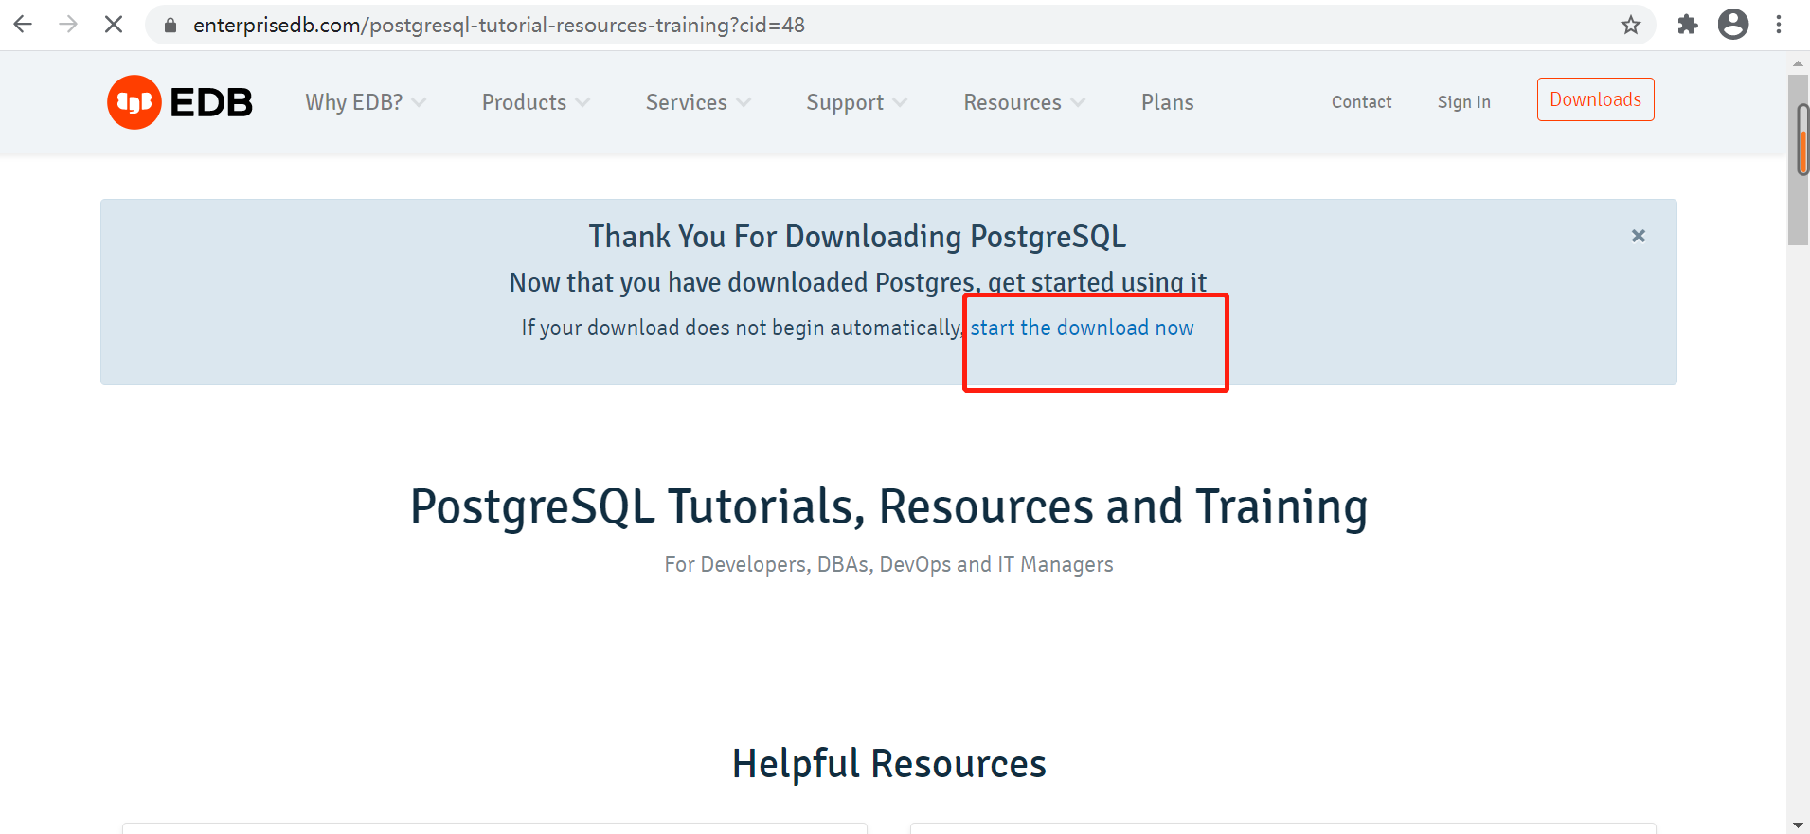Expand the Why EDB? menu

pos(366,102)
